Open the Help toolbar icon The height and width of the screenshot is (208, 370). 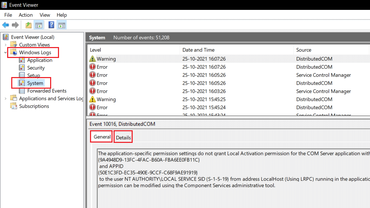51,25
